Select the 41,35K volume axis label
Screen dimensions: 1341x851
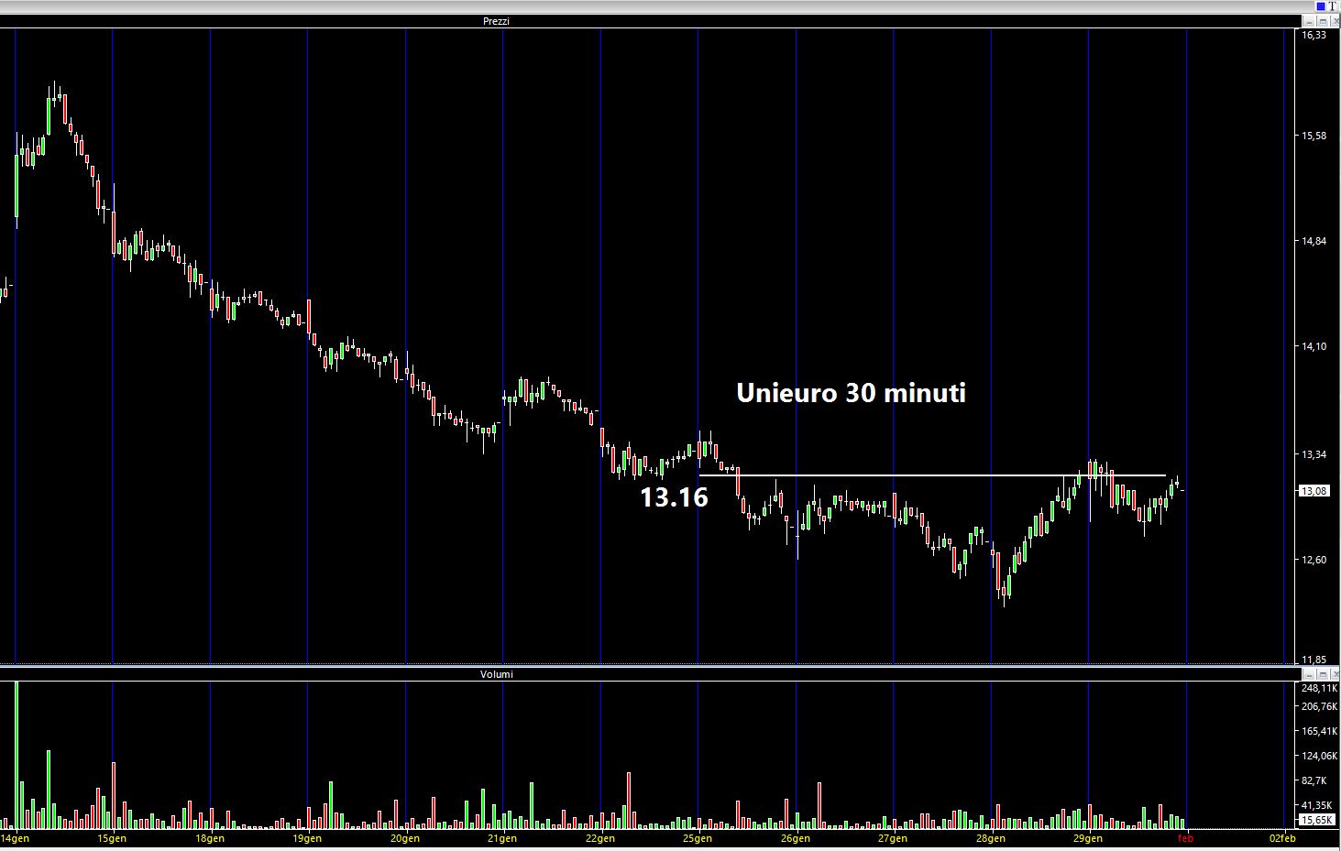click(x=1317, y=804)
